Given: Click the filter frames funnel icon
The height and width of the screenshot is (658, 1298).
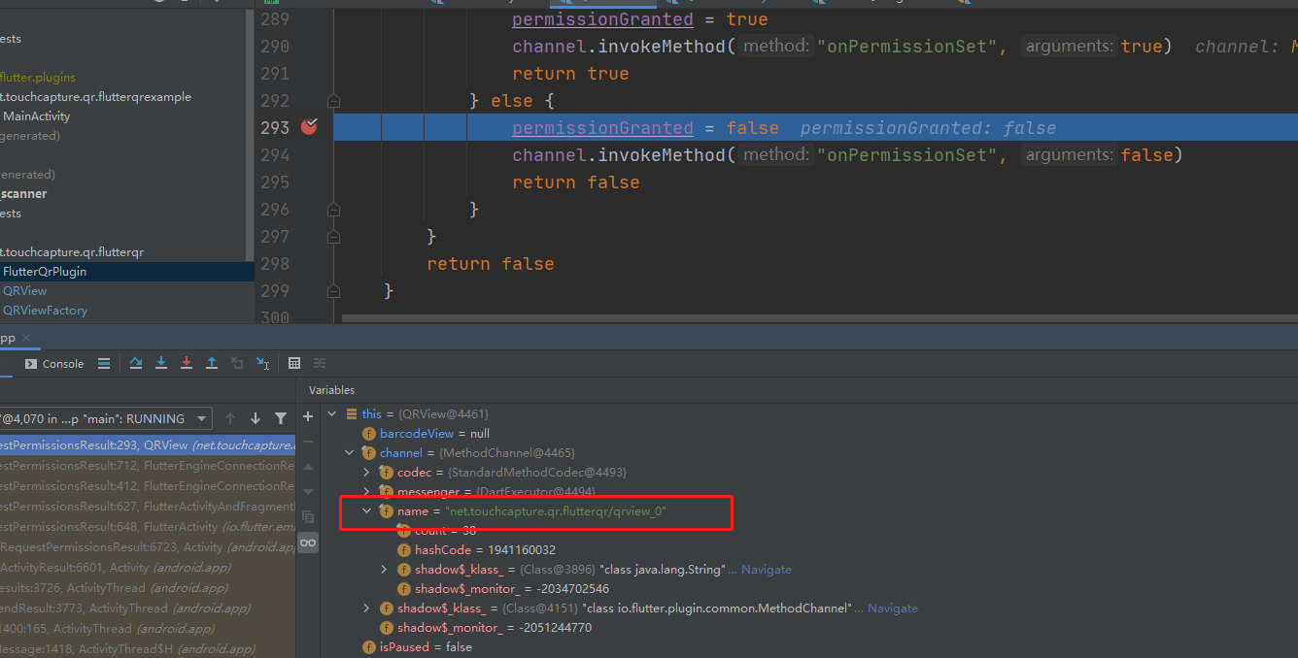Looking at the screenshot, I should (x=281, y=418).
